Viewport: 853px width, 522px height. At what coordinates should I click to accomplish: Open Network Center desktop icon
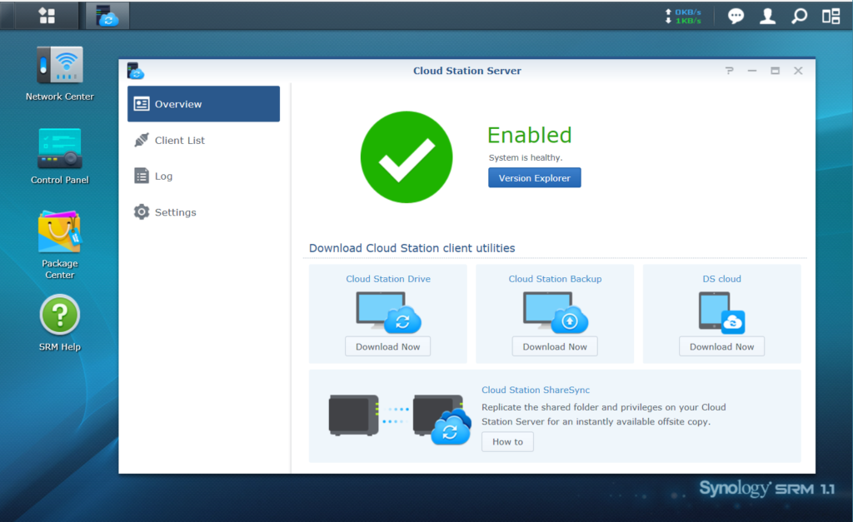[x=60, y=74]
